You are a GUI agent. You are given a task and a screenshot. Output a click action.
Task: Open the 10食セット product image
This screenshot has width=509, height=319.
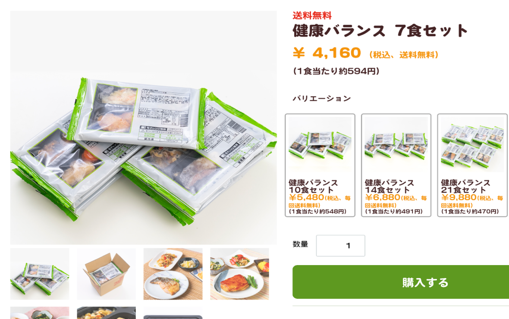(320, 144)
